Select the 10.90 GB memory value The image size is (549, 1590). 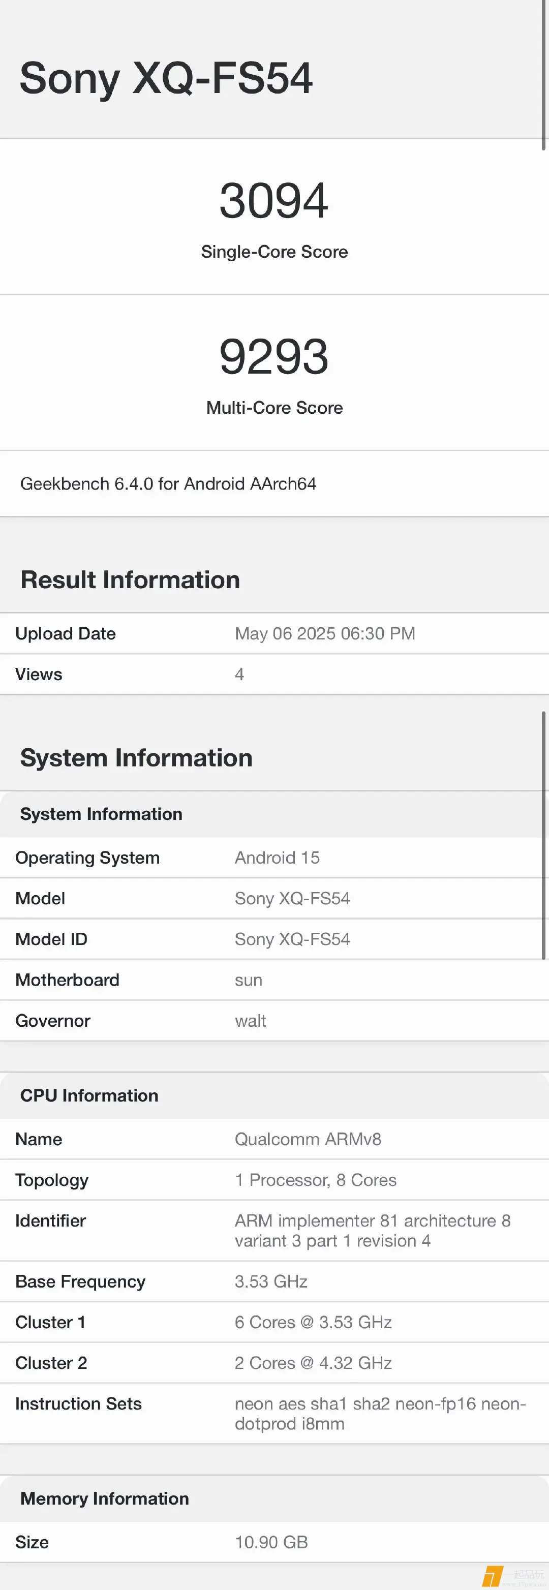271,1542
